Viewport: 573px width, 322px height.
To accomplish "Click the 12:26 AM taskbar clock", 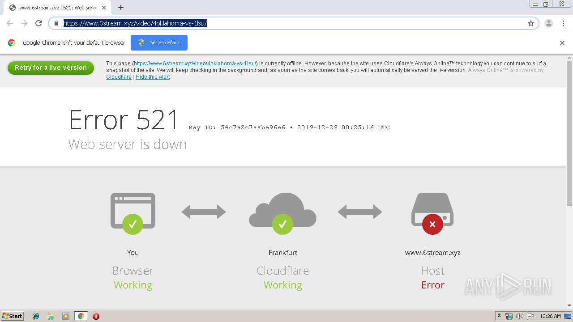I will 550,316.
